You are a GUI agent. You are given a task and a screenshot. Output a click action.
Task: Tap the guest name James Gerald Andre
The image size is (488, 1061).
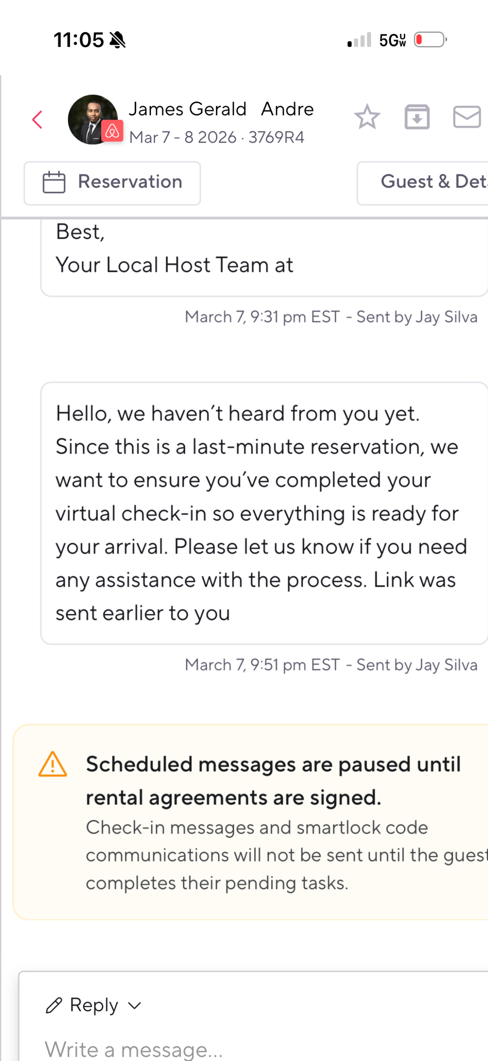pos(221,109)
